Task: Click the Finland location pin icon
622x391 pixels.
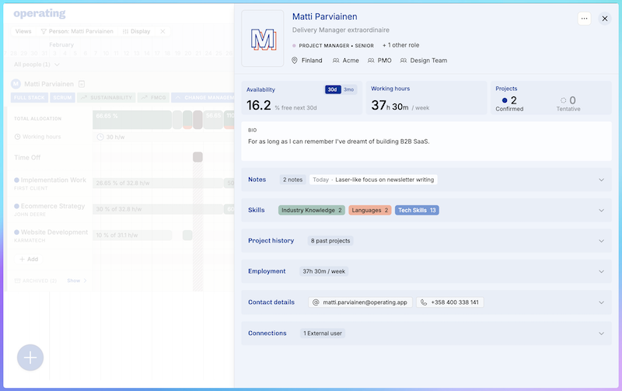Action: [295, 61]
